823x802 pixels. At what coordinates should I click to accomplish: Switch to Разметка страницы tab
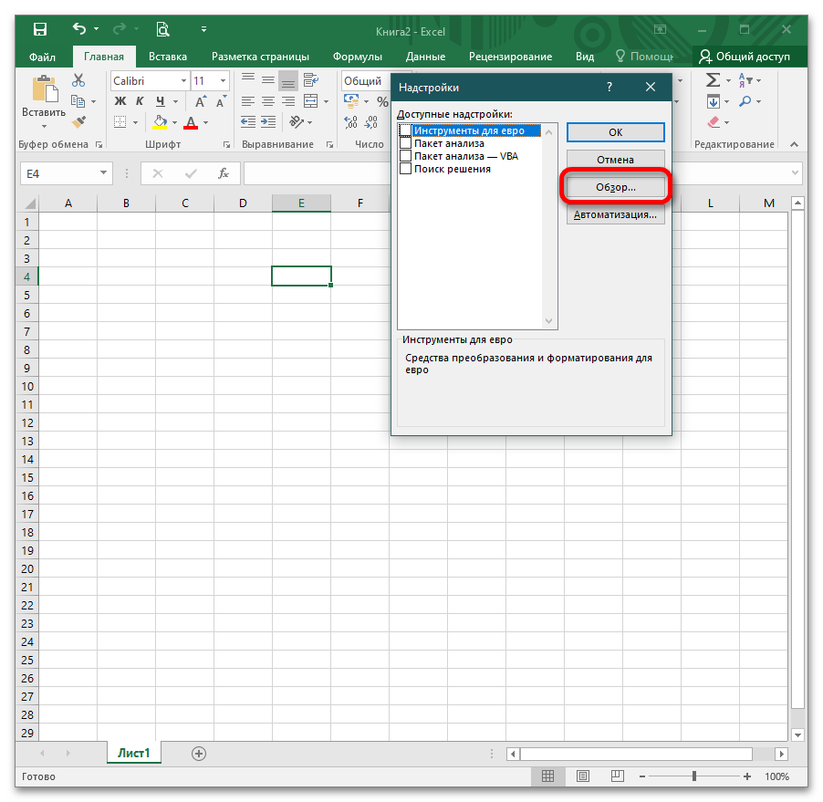260,57
